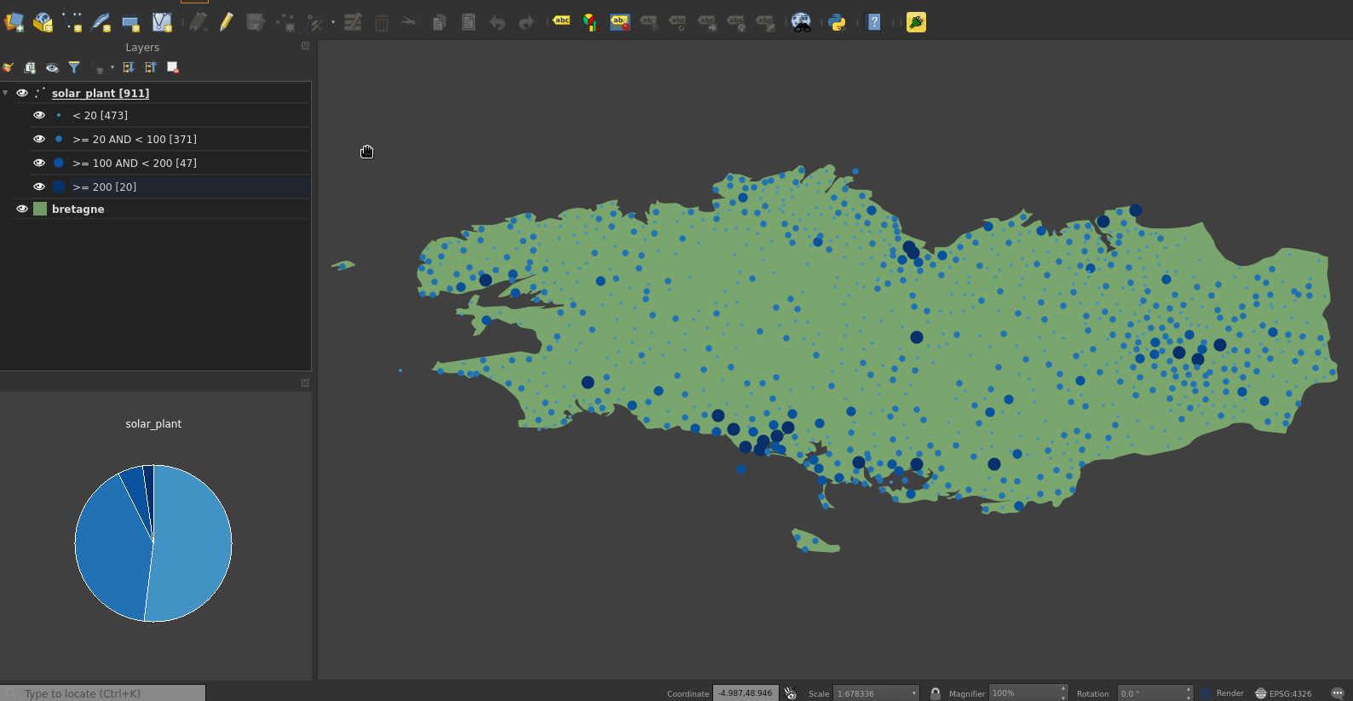Image resolution: width=1353 pixels, height=701 pixels.
Task: Click the Copy Features icon
Action: click(x=439, y=22)
